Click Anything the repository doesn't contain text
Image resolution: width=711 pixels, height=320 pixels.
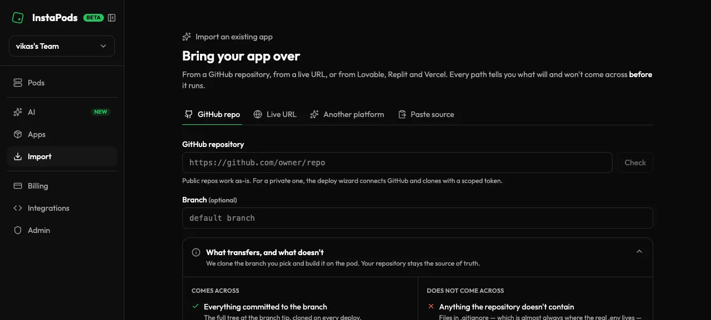click(x=507, y=307)
